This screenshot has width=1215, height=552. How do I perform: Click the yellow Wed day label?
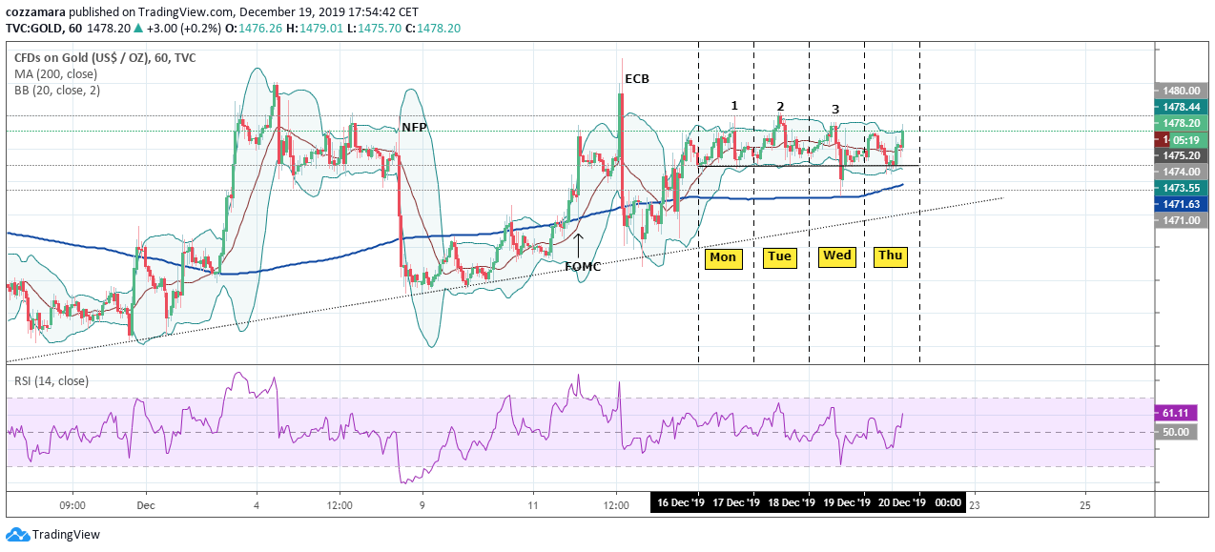coord(836,256)
